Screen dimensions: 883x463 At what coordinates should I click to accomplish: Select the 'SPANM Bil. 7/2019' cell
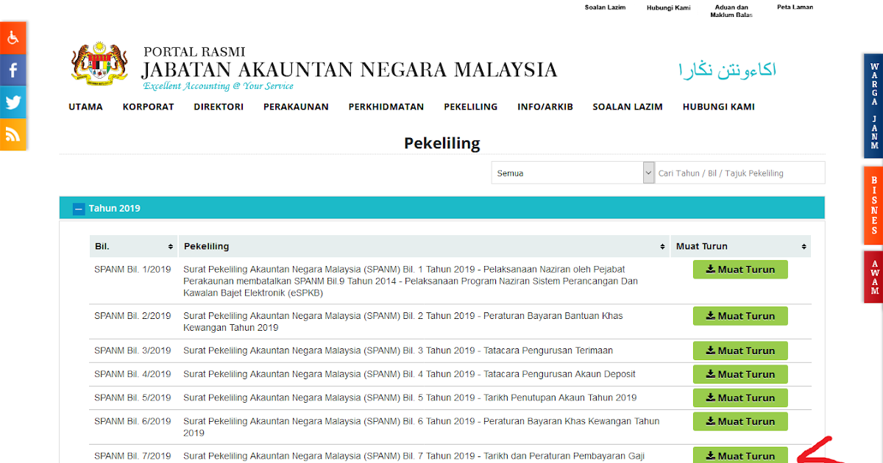pos(132,456)
